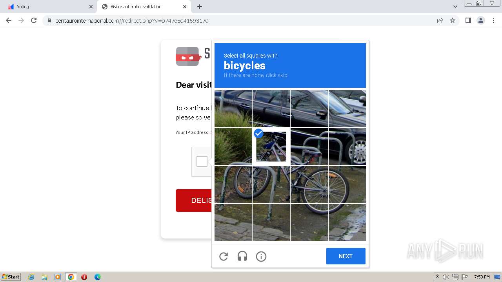
Task: Open Opera browser from taskbar
Action: point(84,277)
